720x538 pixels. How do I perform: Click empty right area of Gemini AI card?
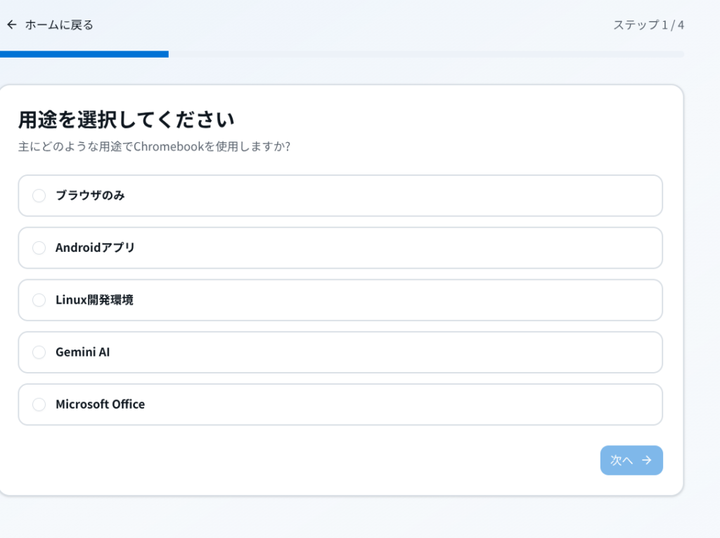(x=492, y=352)
